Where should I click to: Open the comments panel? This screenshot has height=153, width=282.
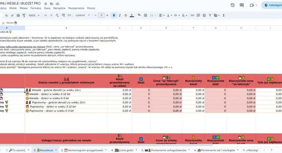pyautogui.click(x=242, y=5)
